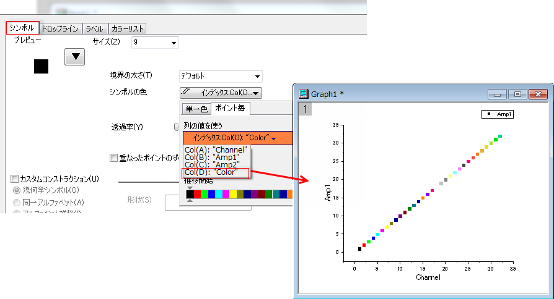The height and width of the screenshot is (299, 554).
Task: Click the プレビュー label
Action: tap(27, 40)
